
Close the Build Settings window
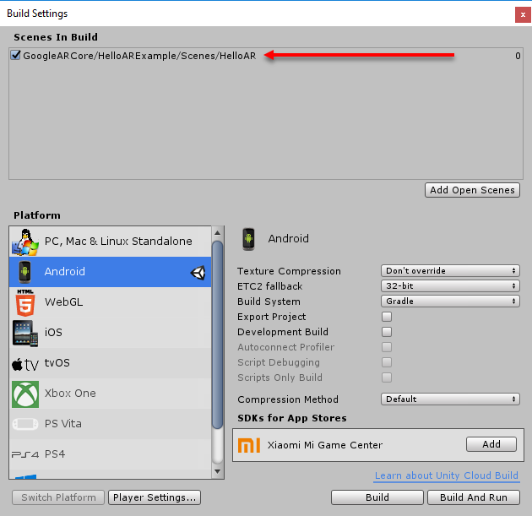coord(523,15)
